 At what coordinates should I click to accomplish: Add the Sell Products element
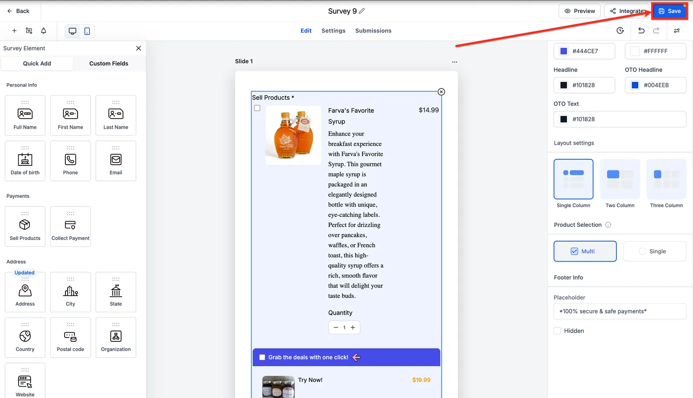[x=25, y=227]
